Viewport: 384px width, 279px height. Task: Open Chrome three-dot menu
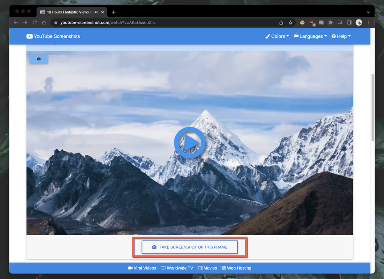[x=368, y=22]
